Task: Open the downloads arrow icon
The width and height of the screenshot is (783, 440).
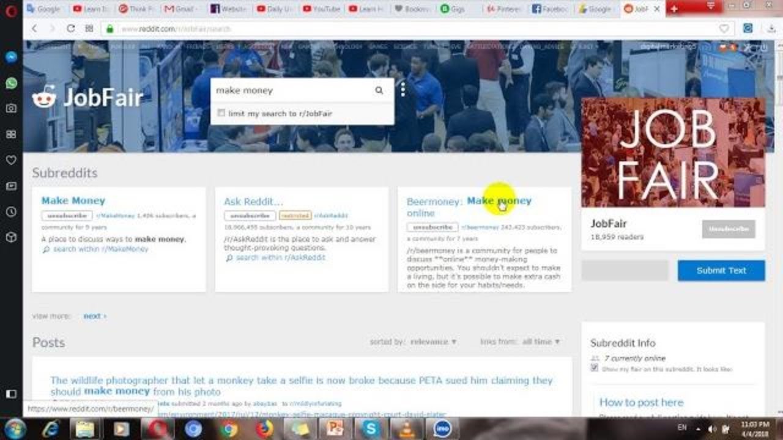Action: [771, 29]
